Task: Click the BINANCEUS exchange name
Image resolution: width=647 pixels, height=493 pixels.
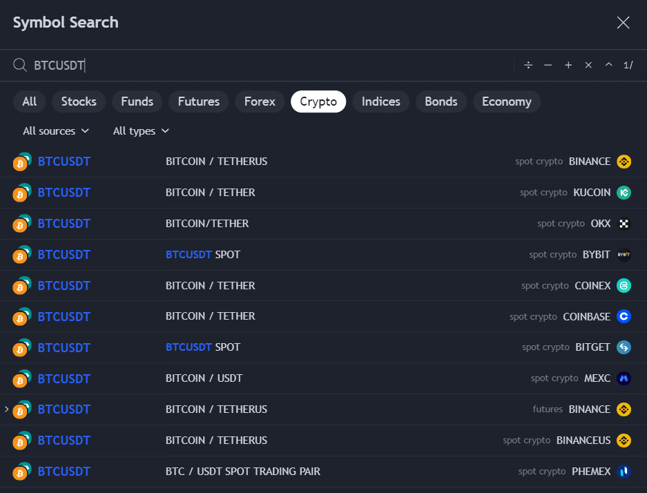Action: pyautogui.click(x=583, y=441)
